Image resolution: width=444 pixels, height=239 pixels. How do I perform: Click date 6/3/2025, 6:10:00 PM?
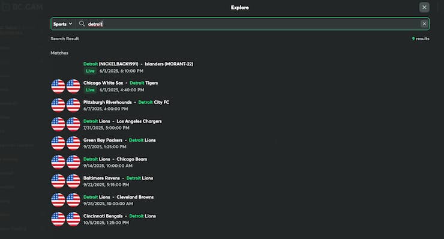click(121, 71)
